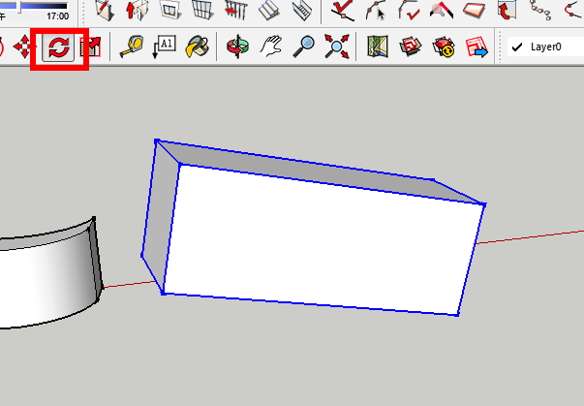Screen dimensions: 584x406
Task: Click the Share Model icon with yellow arrows
Action: [444, 47]
